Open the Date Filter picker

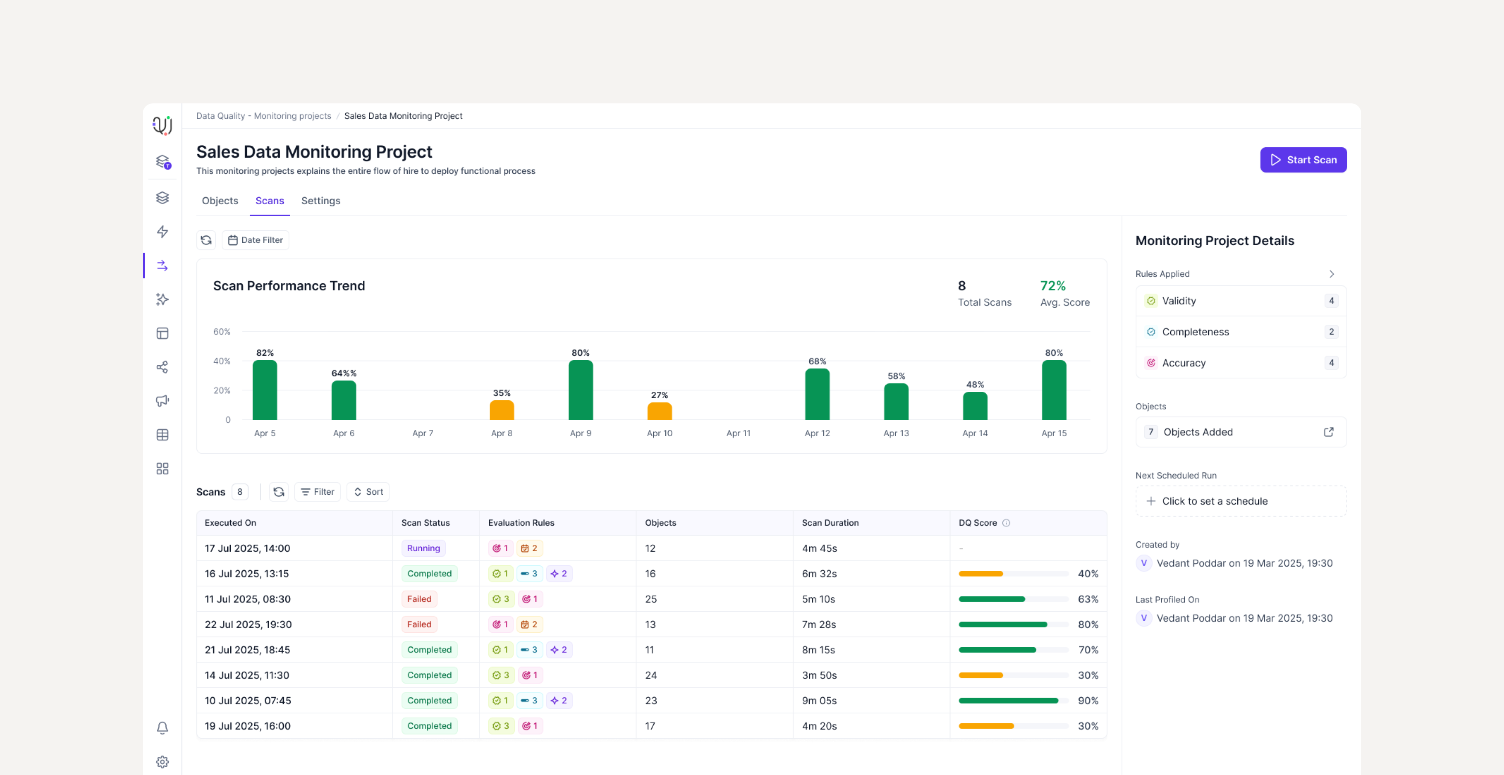(256, 240)
